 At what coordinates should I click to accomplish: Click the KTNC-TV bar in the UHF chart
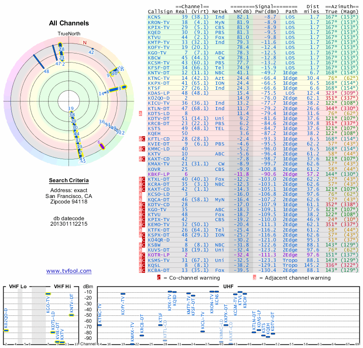click(x=99, y=325)
